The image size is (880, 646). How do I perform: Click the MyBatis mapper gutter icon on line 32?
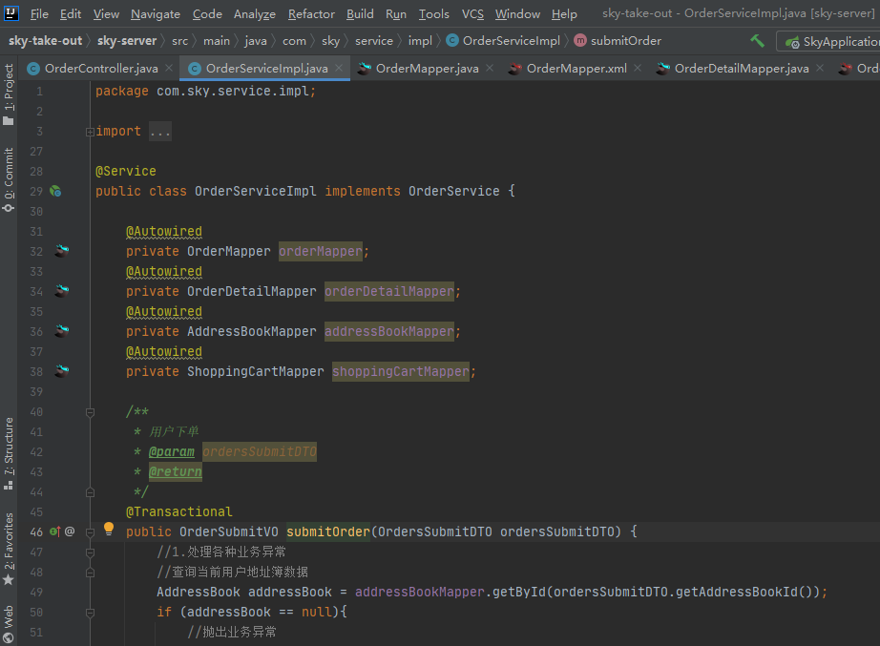click(62, 251)
